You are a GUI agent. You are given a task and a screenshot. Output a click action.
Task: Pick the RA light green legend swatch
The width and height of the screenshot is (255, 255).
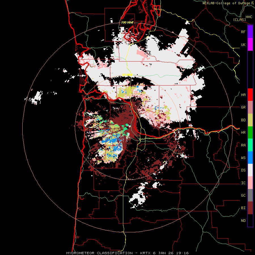click(x=250, y=145)
